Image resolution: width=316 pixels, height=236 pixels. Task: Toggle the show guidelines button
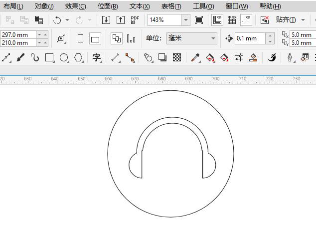click(x=246, y=20)
